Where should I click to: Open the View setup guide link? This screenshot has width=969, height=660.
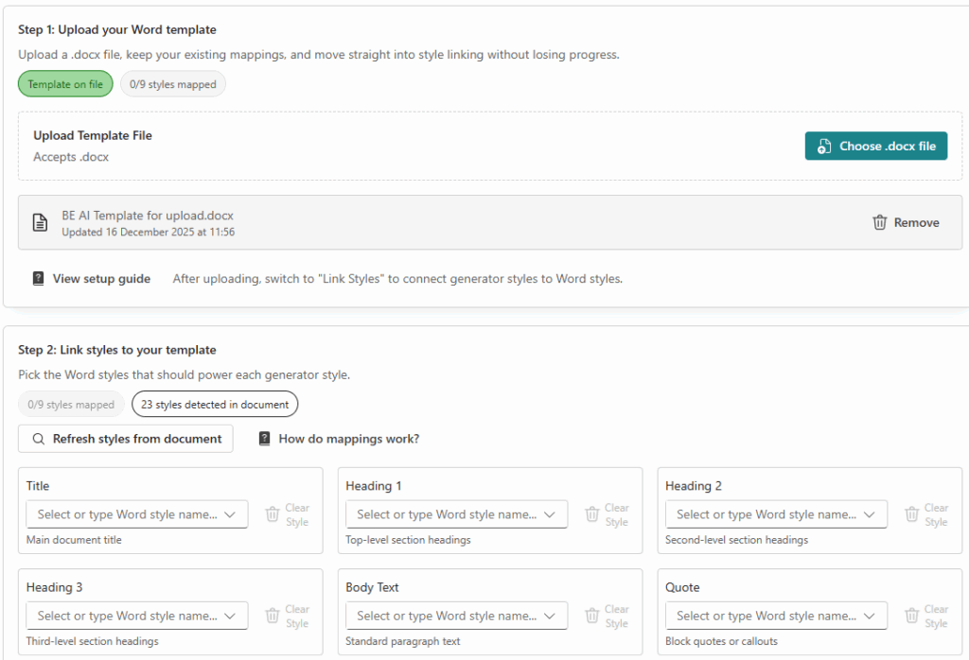click(101, 279)
